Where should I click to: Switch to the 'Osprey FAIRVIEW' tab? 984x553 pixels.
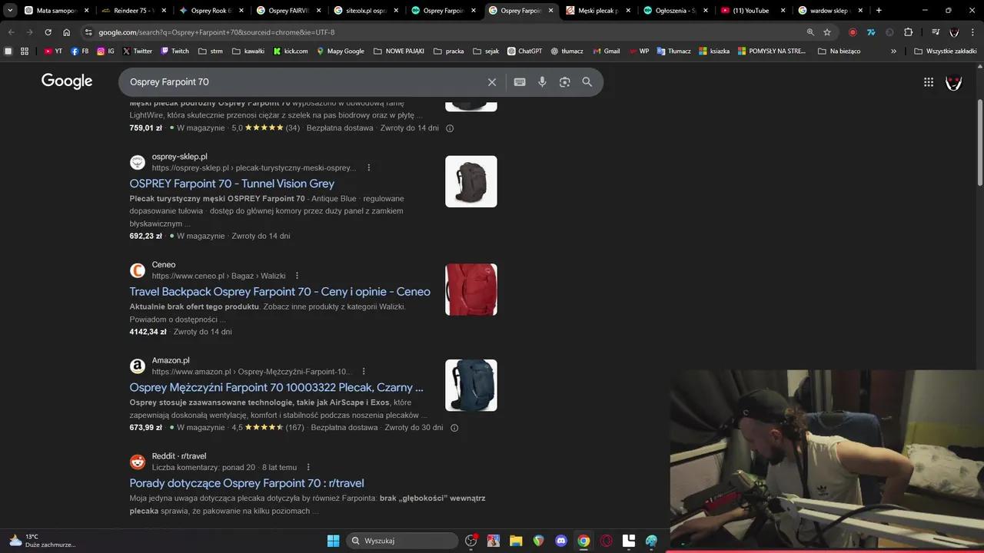coord(288,11)
